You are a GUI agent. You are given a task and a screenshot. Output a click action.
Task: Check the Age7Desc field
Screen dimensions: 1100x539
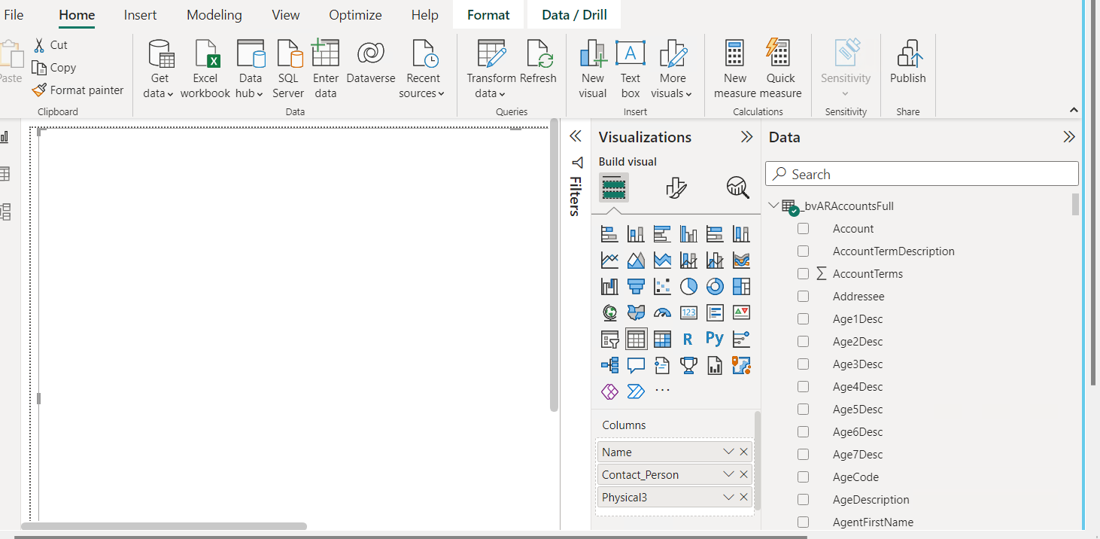[803, 455]
